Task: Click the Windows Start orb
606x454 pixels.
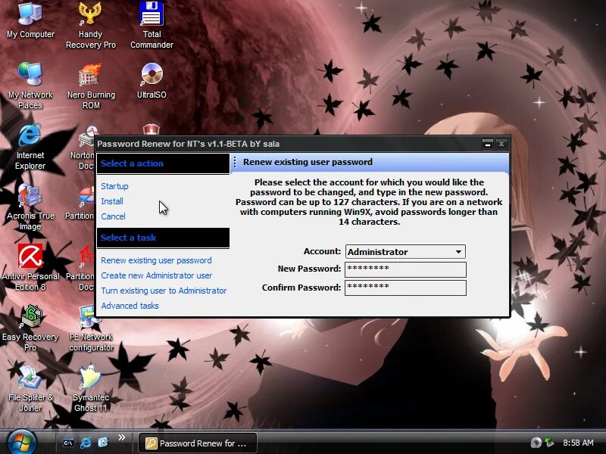Action: 22,443
